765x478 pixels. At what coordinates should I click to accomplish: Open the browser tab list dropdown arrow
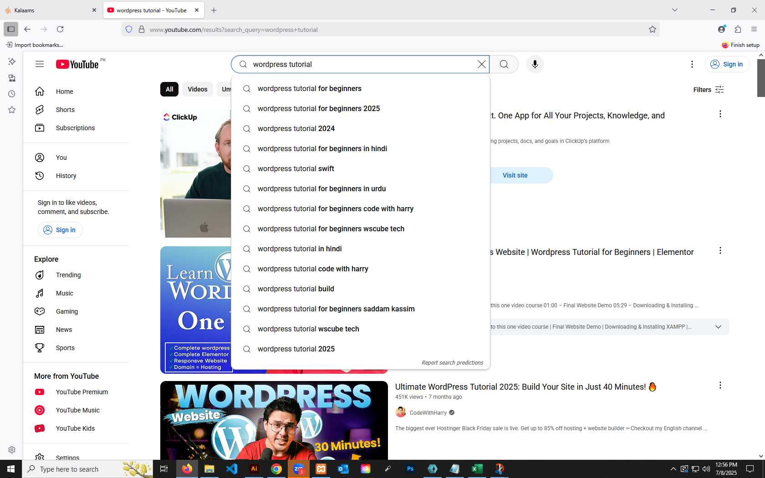coord(675,10)
